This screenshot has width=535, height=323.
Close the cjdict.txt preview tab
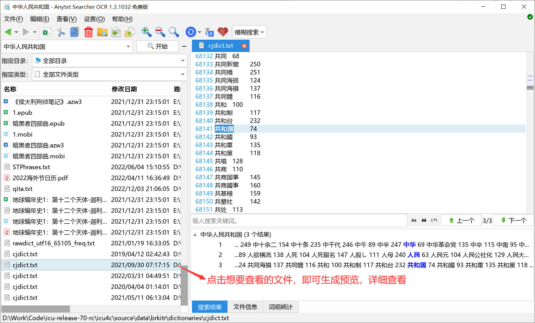[244, 46]
